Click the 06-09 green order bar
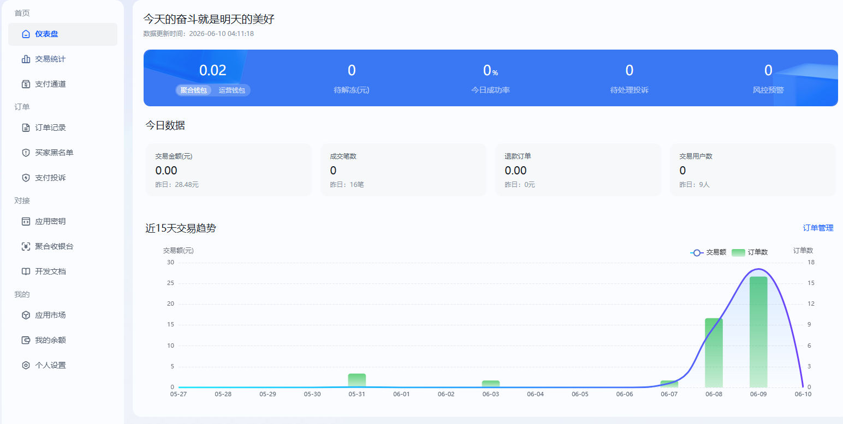Screen dimensions: 843x424 pyautogui.click(x=758, y=332)
